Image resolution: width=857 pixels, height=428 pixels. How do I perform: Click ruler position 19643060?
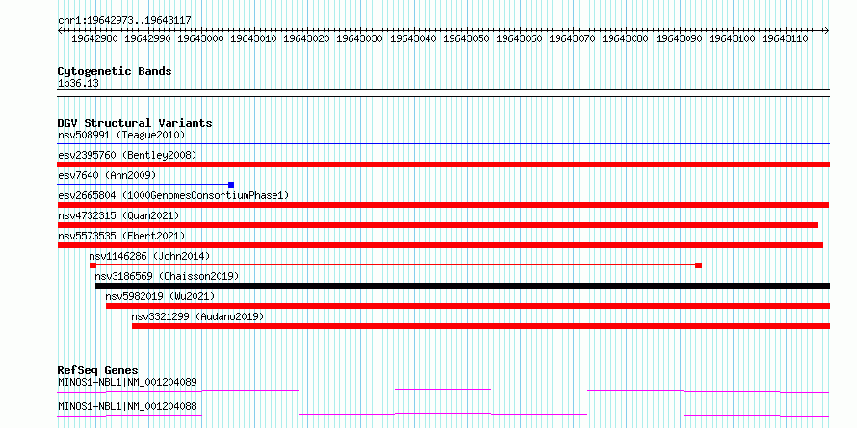519,38
